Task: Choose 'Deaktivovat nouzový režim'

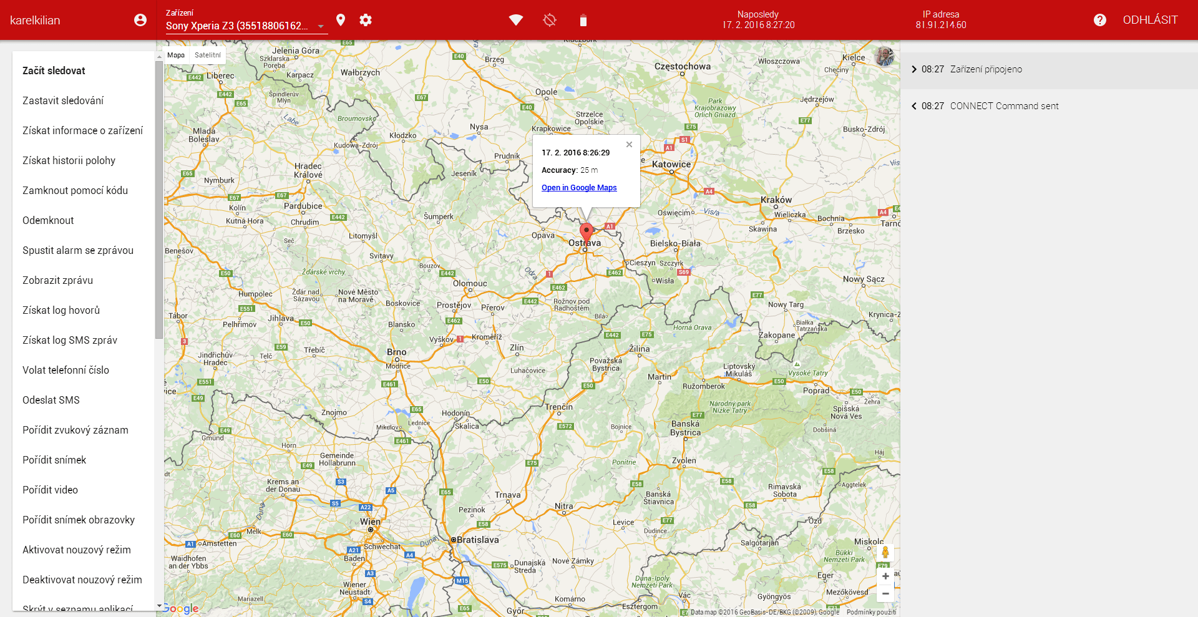Action: pos(84,580)
